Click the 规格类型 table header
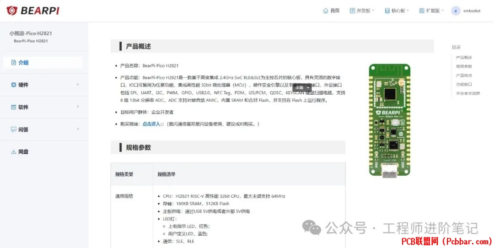The height and width of the screenshot is (248, 494). pos(124,174)
